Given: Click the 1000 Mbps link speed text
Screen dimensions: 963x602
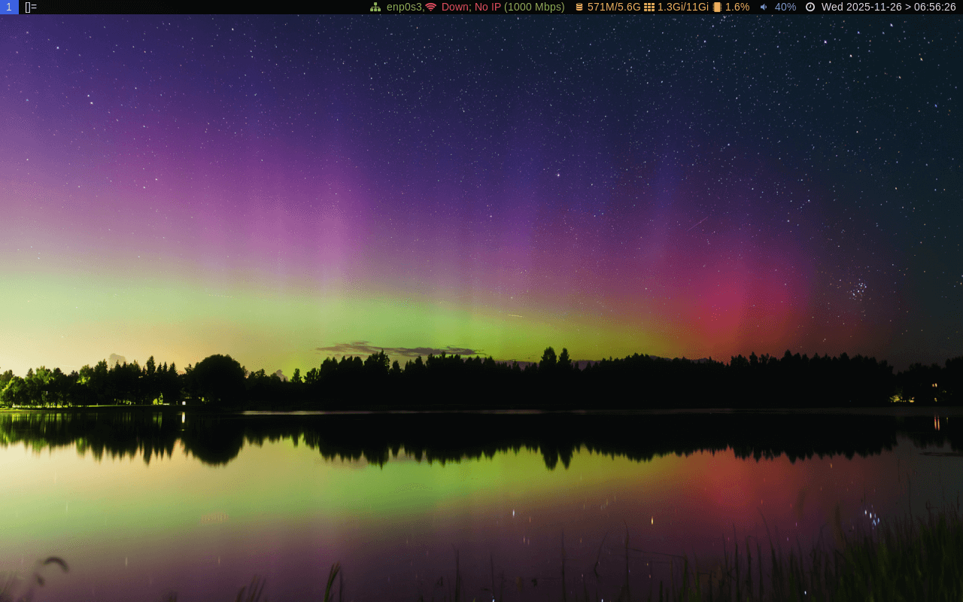Looking at the screenshot, I should click(x=534, y=7).
